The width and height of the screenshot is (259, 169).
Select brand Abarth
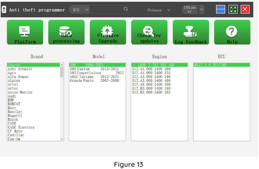pos(34,65)
